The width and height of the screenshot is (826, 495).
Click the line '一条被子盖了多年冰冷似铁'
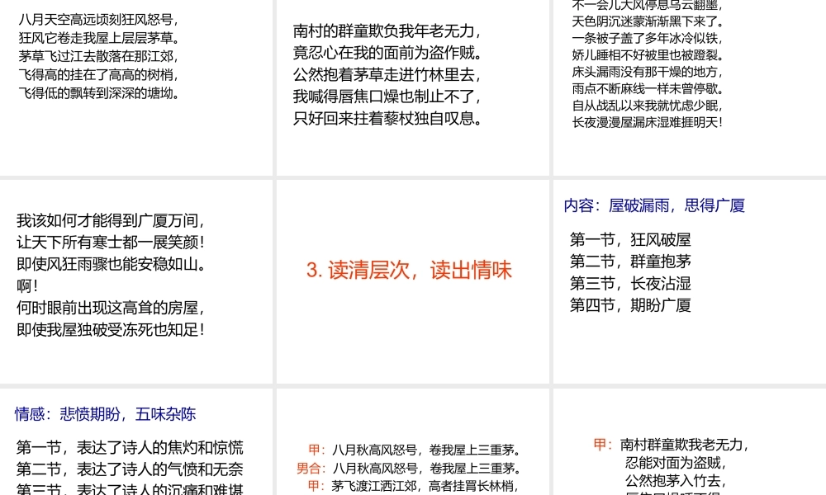[648, 39]
